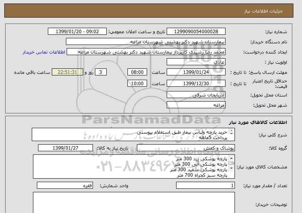
Task: Select the need date field 1399/01/27
Action: click(65, 148)
